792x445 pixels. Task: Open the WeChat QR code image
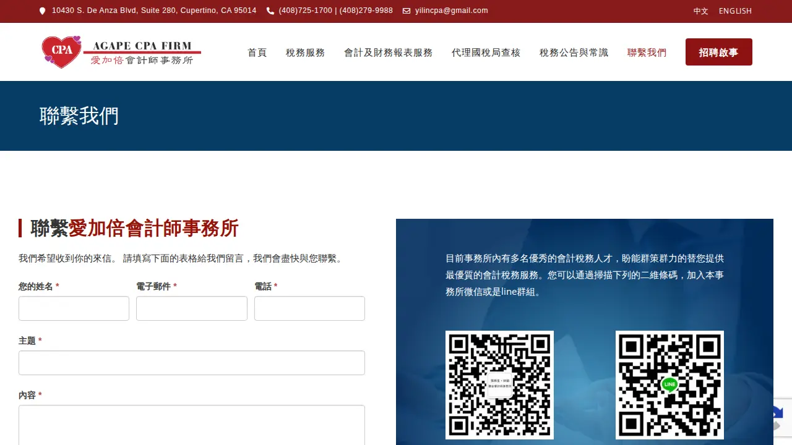click(x=499, y=385)
